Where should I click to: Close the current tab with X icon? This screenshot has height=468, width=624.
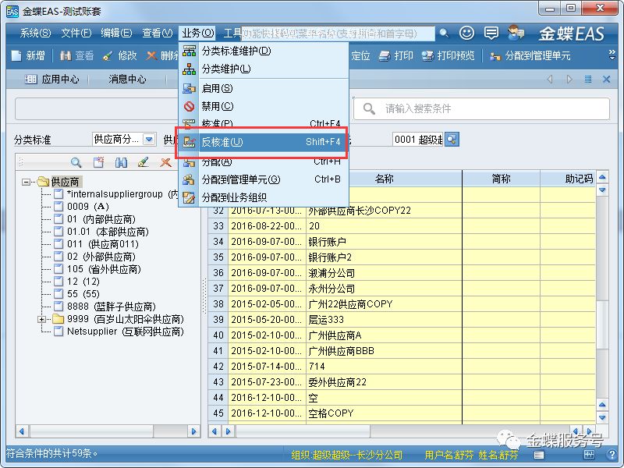(x=607, y=80)
